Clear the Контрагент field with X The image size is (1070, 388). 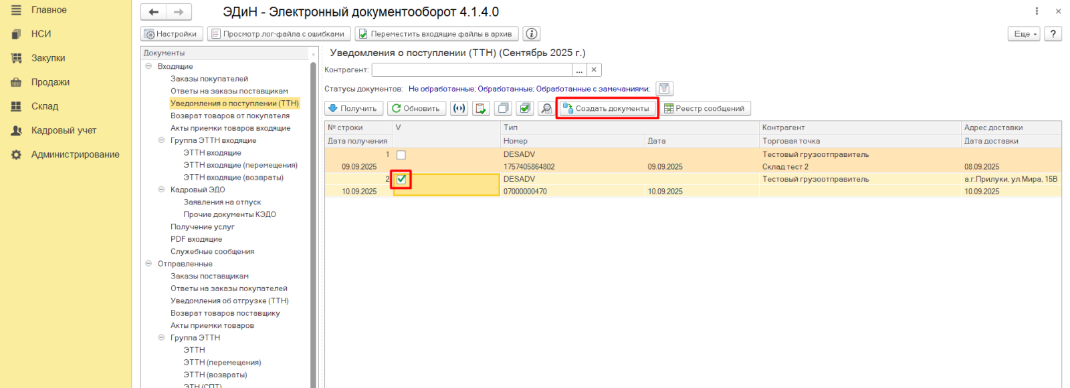tap(594, 70)
